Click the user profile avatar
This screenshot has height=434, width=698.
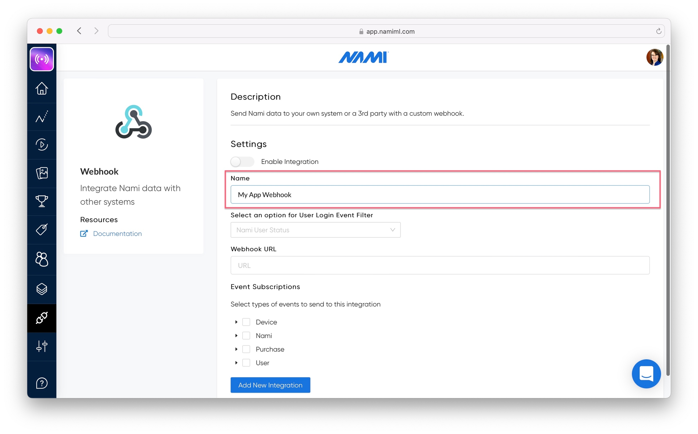(x=655, y=57)
